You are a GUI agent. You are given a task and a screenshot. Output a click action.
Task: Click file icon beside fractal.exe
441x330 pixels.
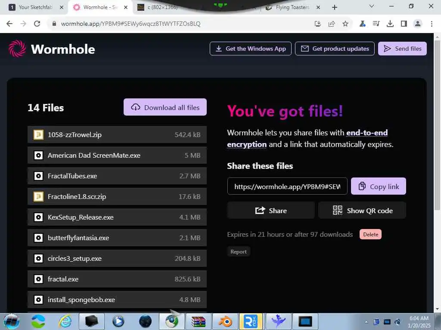click(x=38, y=279)
